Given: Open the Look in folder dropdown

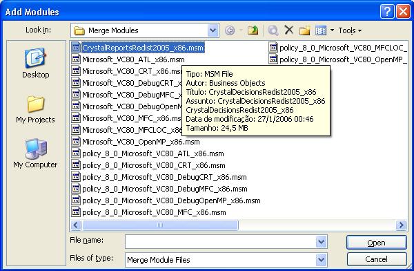Looking at the screenshot, I should (x=213, y=30).
